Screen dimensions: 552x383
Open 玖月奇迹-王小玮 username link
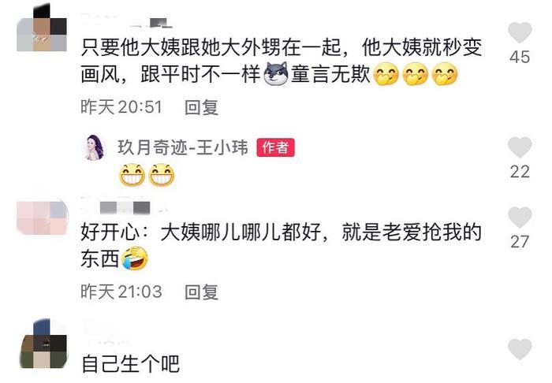tap(183, 147)
